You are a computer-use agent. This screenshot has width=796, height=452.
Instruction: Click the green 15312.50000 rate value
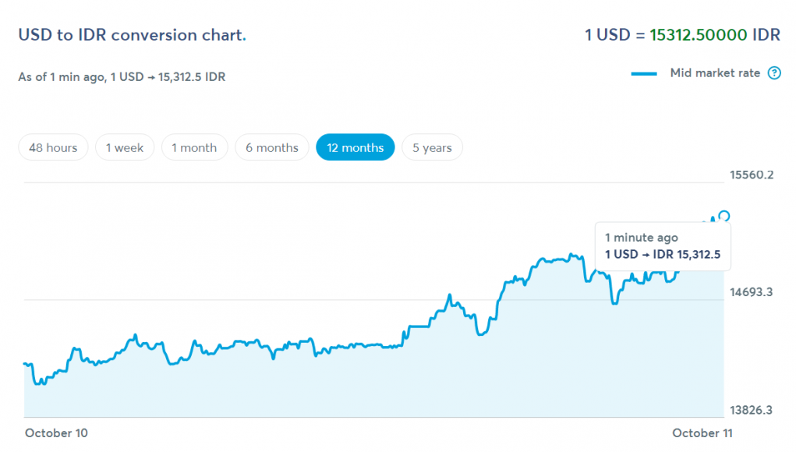tap(699, 35)
